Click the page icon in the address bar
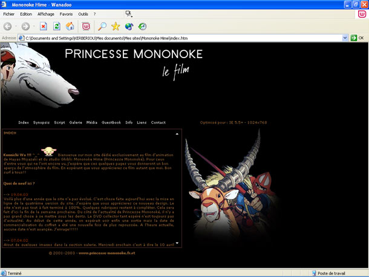The image size is (369, 277). [21, 38]
